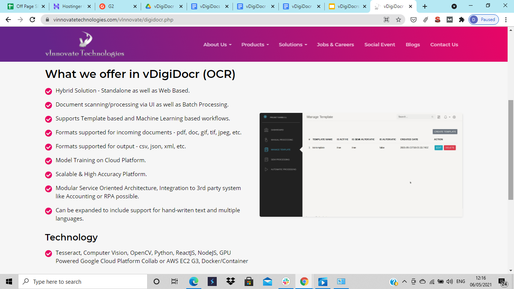Open the blue play-button app on taskbar
Image resolution: width=514 pixels, height=289 pixels.
click(x=323, y=281)
